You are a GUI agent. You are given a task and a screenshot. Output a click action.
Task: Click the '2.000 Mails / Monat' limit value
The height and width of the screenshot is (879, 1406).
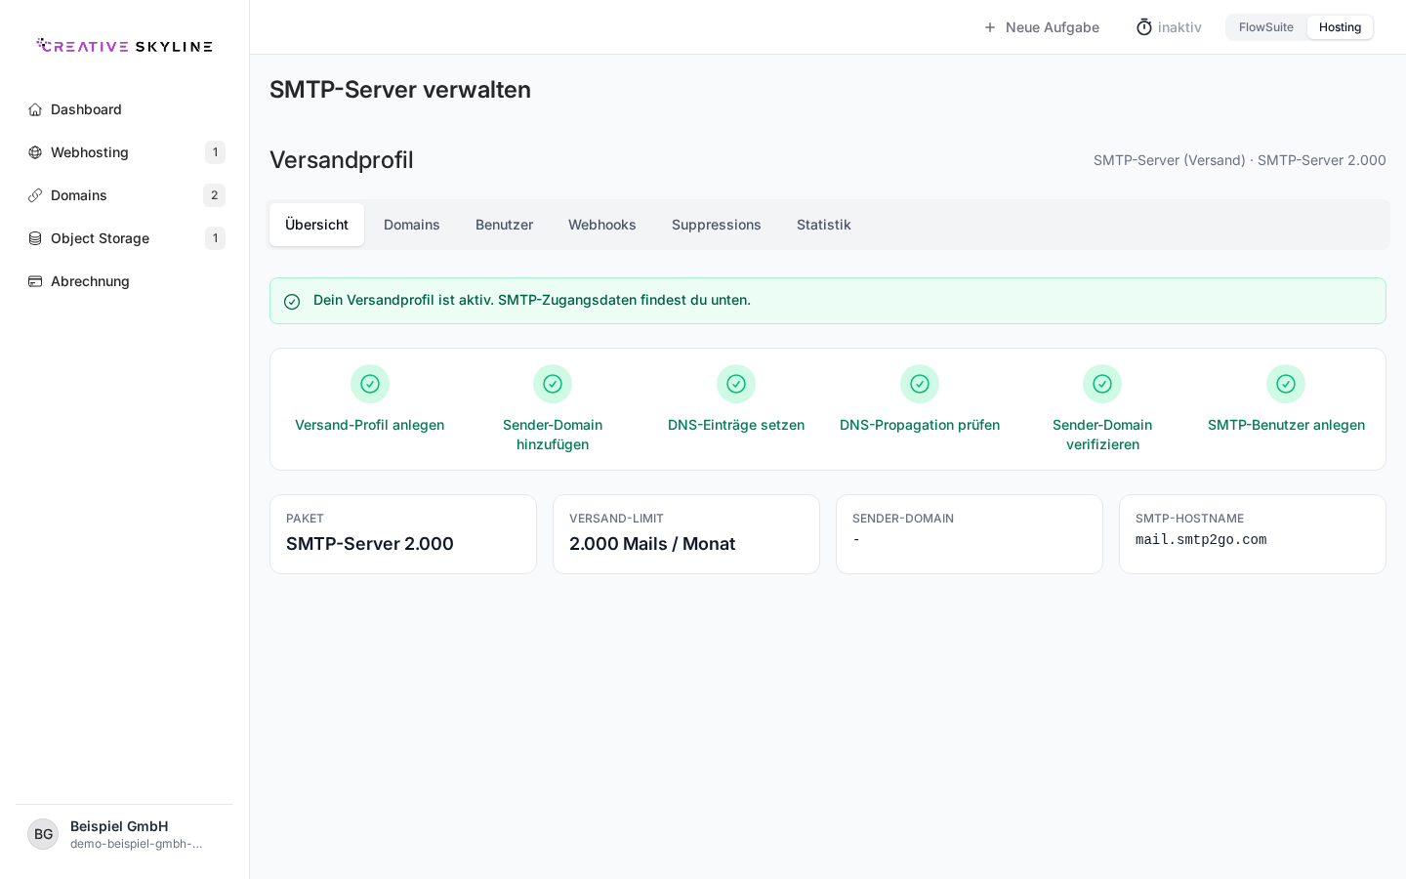point(652,544)
